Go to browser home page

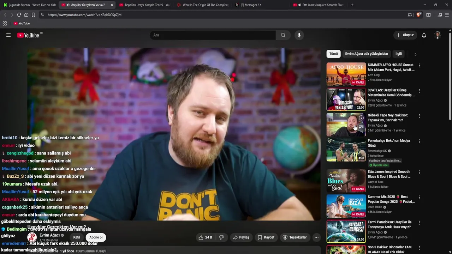tap(26, 15)
